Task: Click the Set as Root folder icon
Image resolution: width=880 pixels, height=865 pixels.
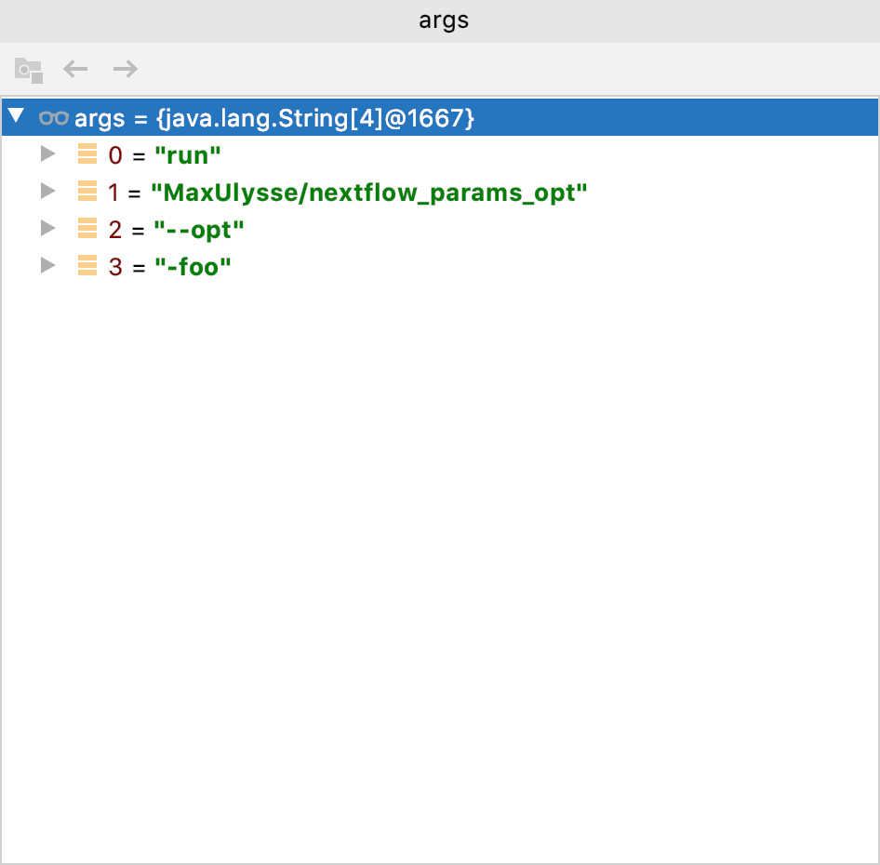Action: [29, 70]
